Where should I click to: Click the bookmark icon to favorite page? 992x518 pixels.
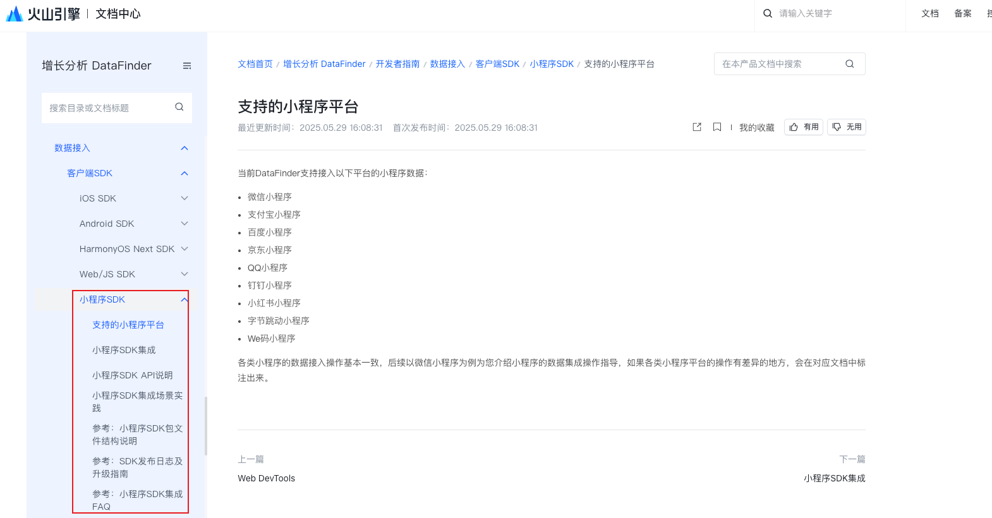(x=717, y=127)
